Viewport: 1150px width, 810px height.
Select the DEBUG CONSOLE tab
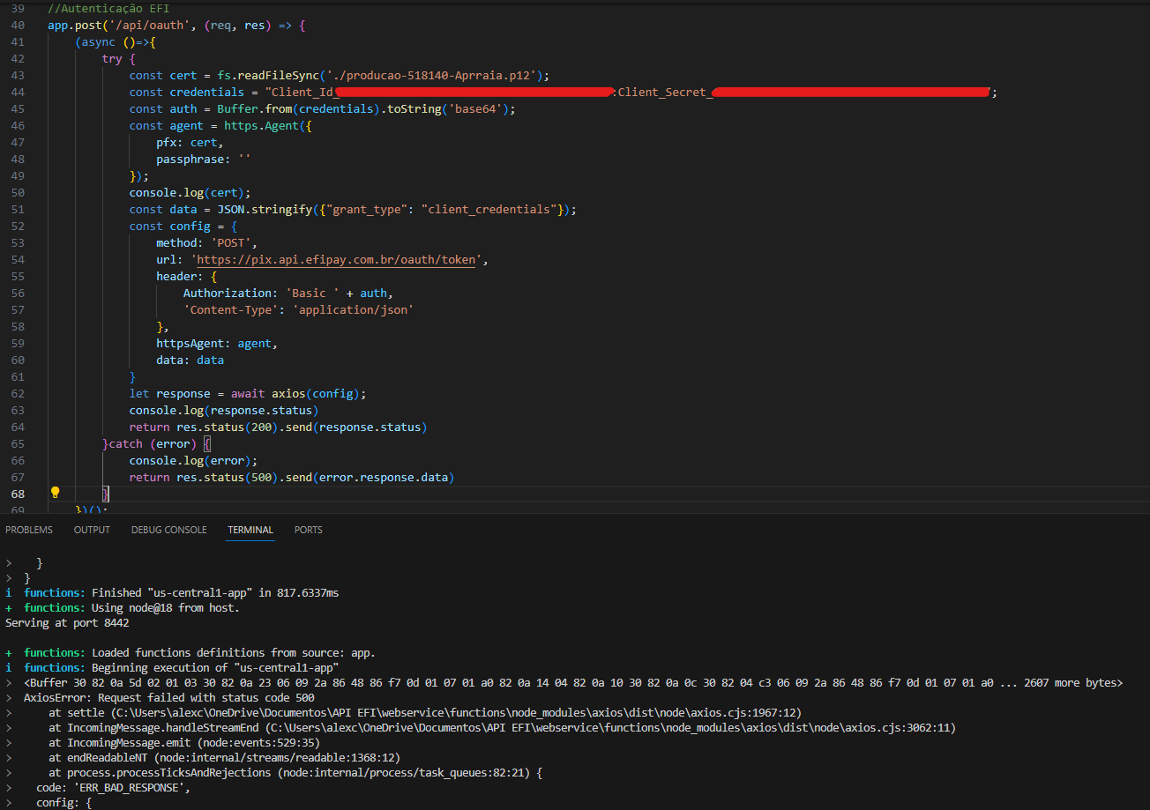[169, 530]
